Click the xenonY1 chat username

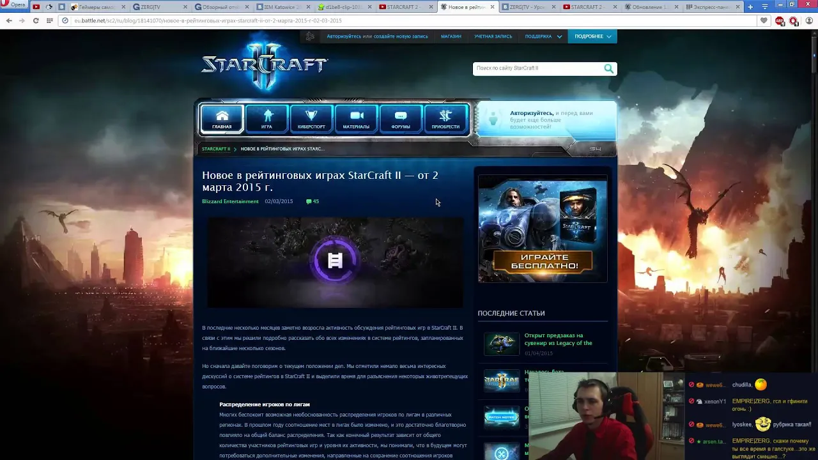(715, 402)
